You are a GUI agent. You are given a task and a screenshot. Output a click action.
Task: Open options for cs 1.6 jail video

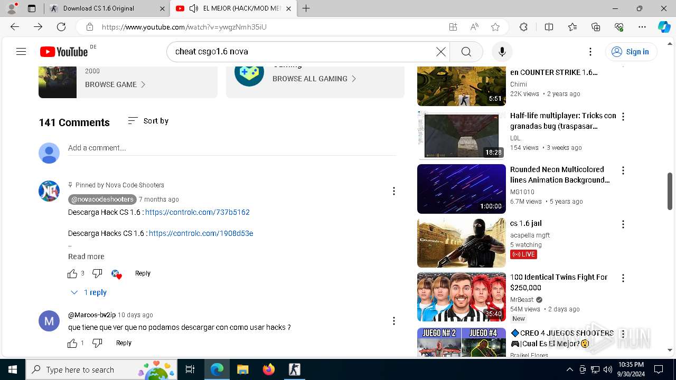tap(623, 224)
